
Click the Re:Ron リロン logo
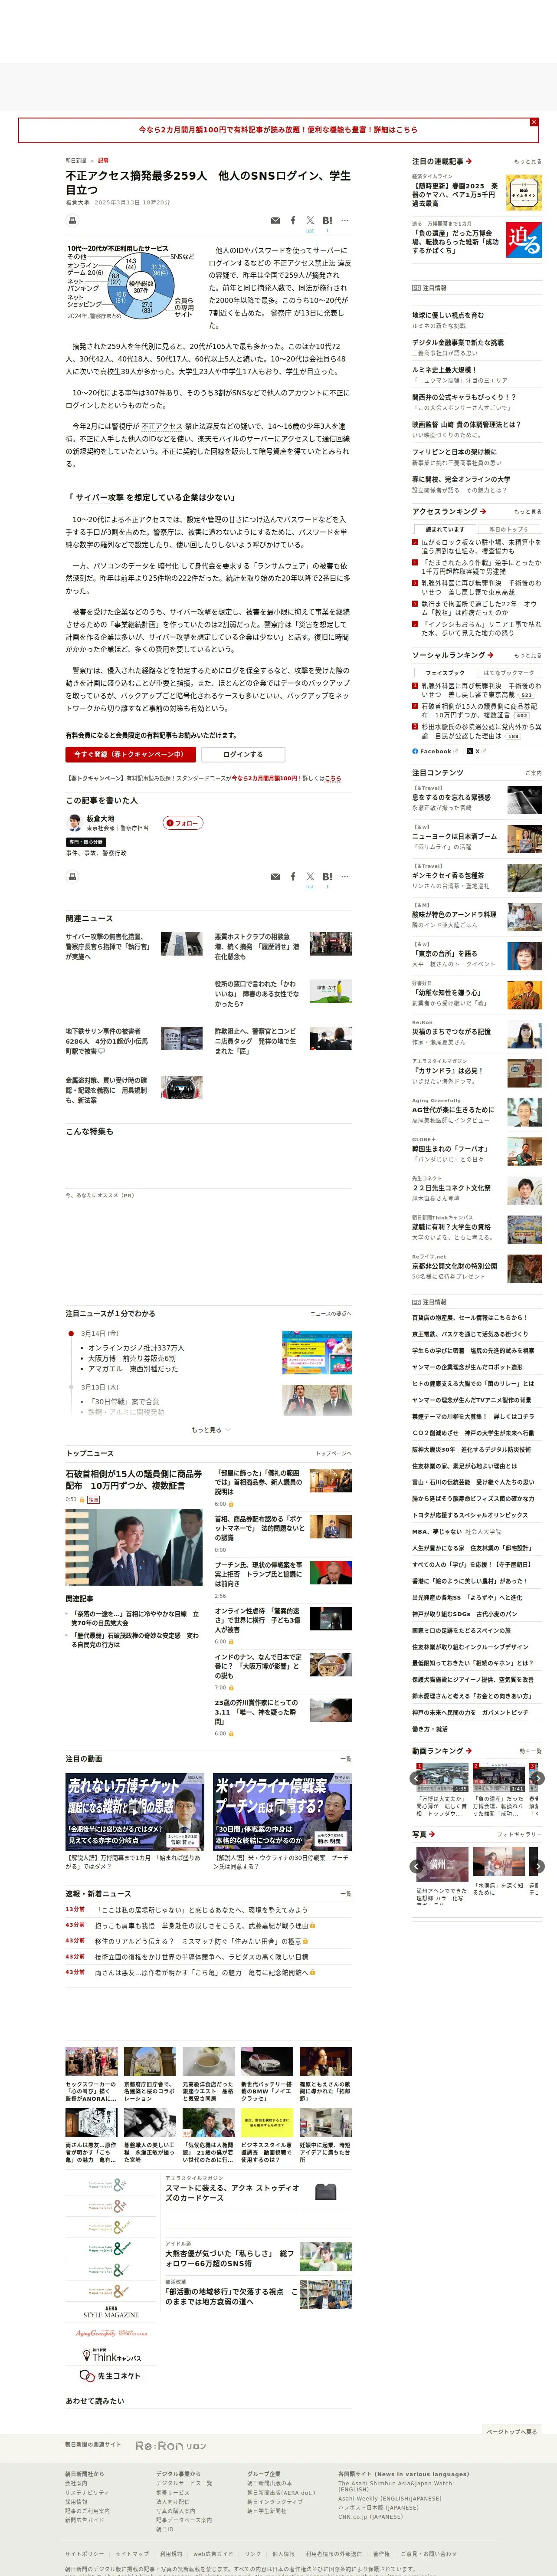tap(171, 2446)
